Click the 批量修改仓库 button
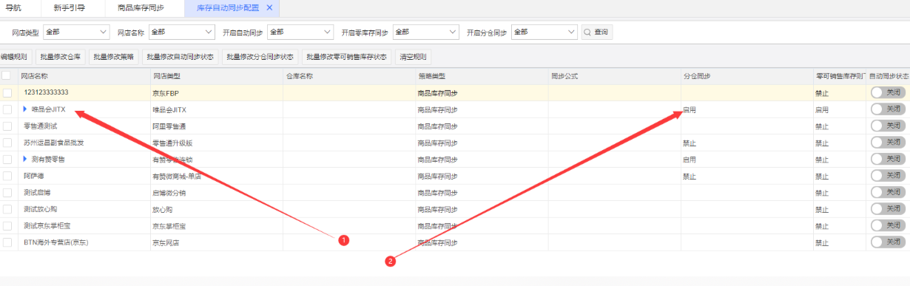The height and width of the screenshot is (286, 910). coord(61,57)
